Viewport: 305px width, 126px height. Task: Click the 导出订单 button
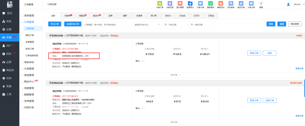55,24
